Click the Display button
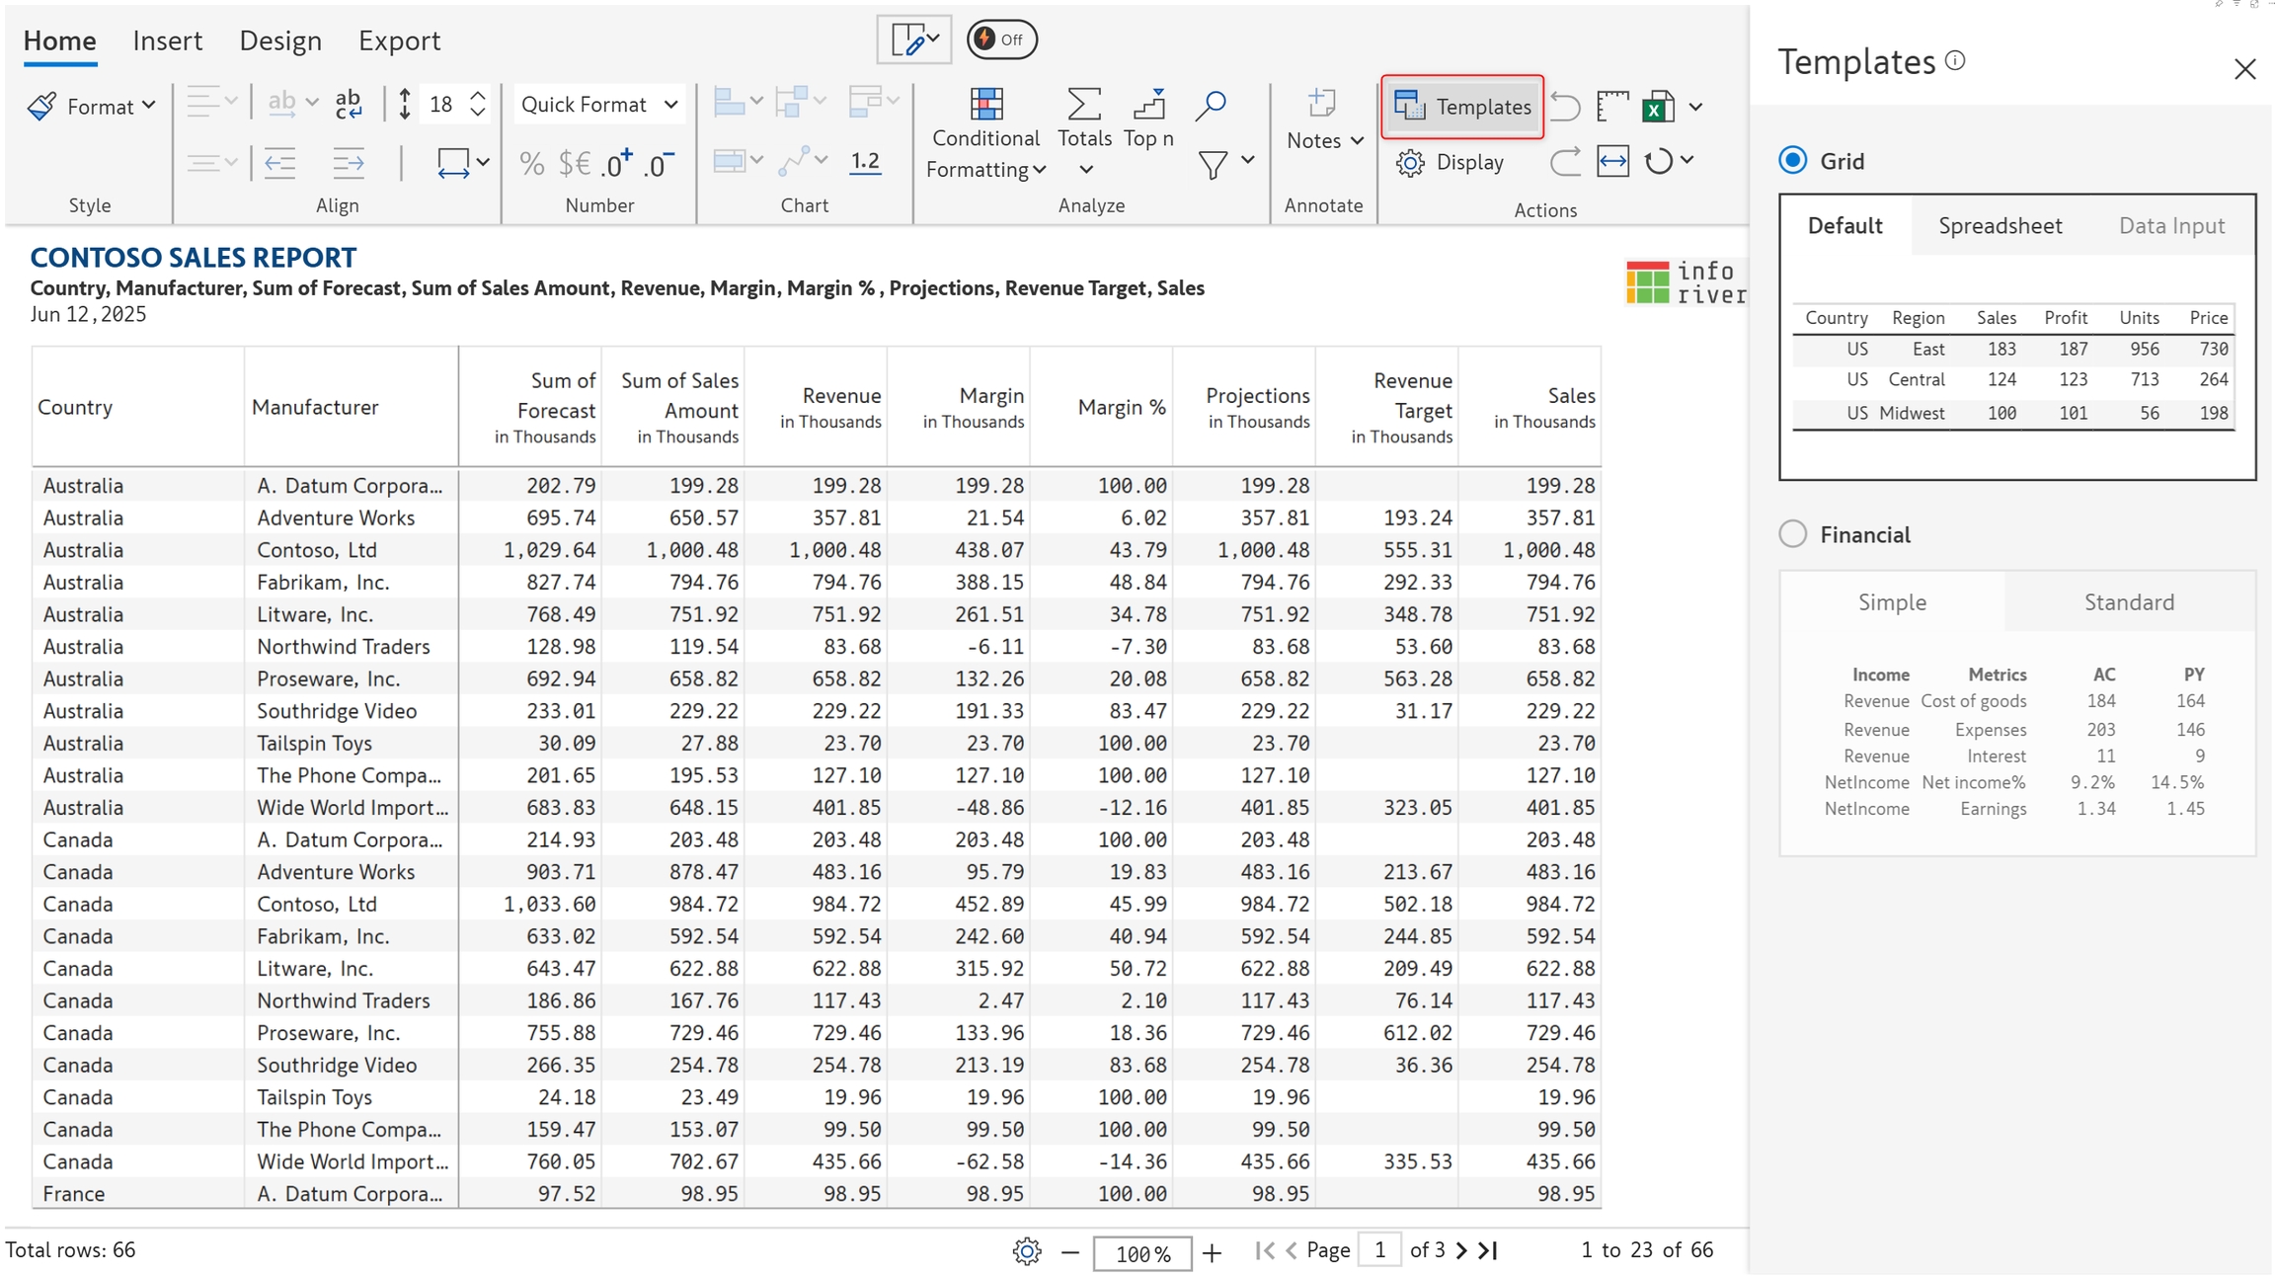Image resolution: width=2275 pixels, height=1277 pixels. point(1451,163)
